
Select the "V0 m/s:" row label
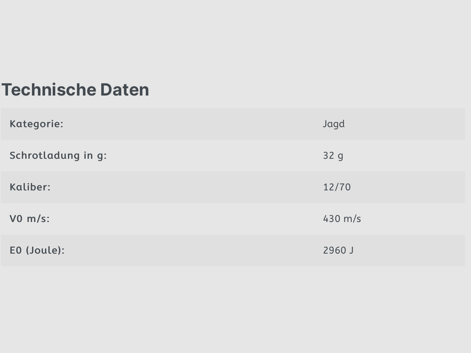(30, 219)
